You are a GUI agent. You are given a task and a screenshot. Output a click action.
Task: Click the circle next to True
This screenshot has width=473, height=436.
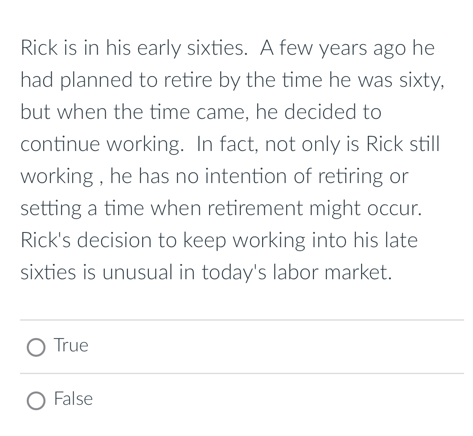tap(36, 347)
